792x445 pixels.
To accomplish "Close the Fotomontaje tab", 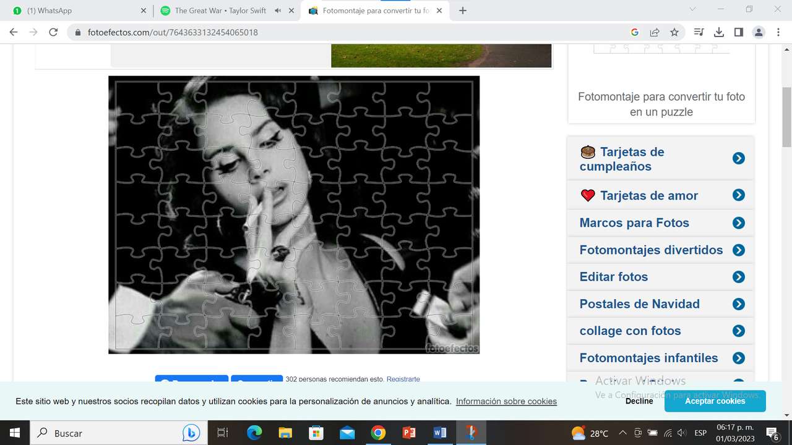I will point(441,11).
